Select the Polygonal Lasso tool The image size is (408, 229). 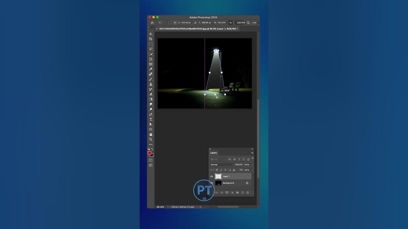[x=151, y=49]
